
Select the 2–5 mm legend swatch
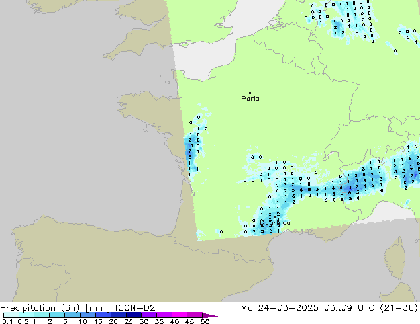[57, 315]
